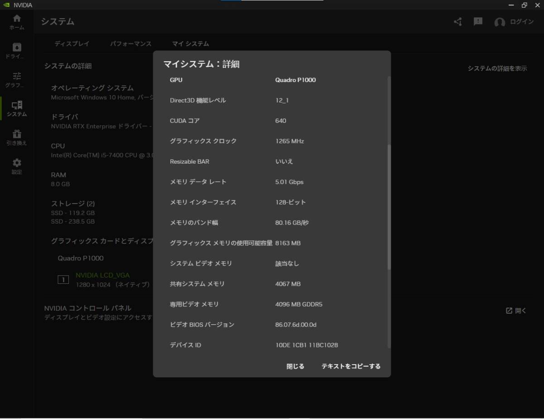Image resolution: width=544 pixels, height=419 pixels.
Task: Click the メモリ インターフェイス label
Action: pyautogui.click(x=203, y=202)
